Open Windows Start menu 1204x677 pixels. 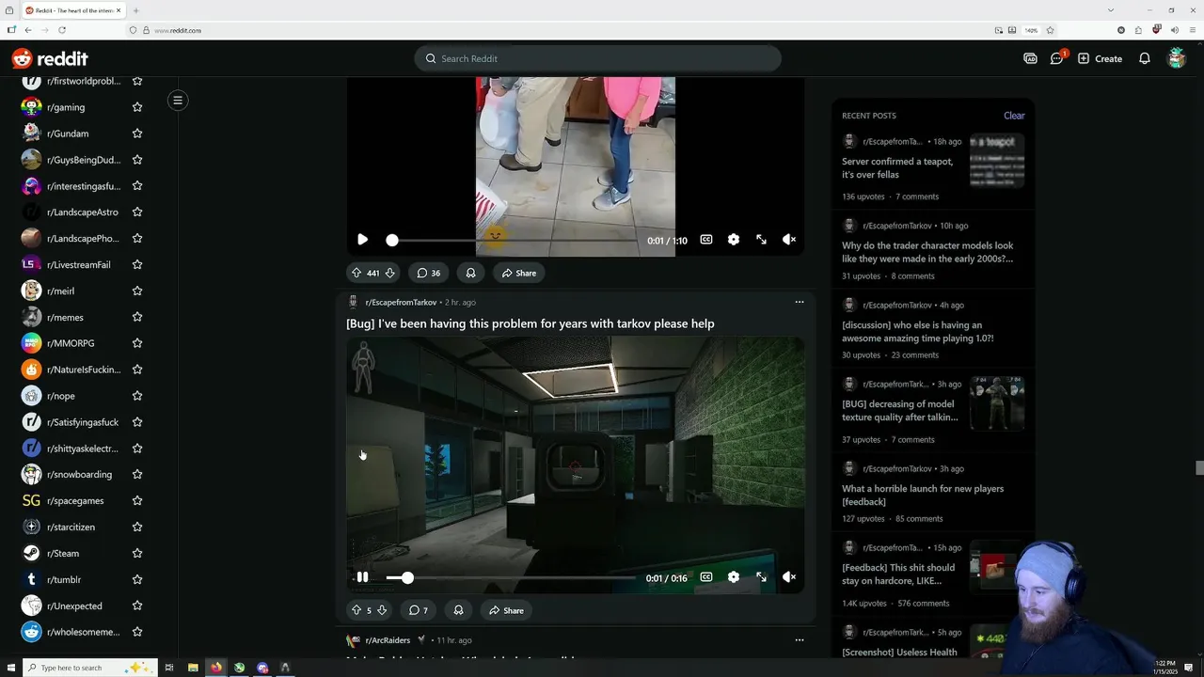coord(11,668)
